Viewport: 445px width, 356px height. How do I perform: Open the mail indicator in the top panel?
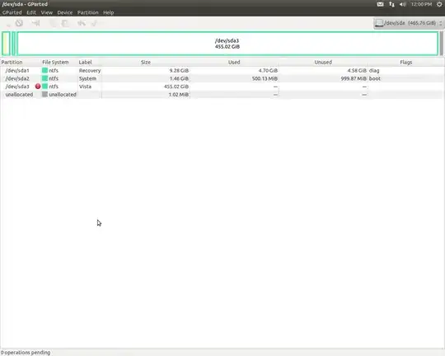[380, 4]
